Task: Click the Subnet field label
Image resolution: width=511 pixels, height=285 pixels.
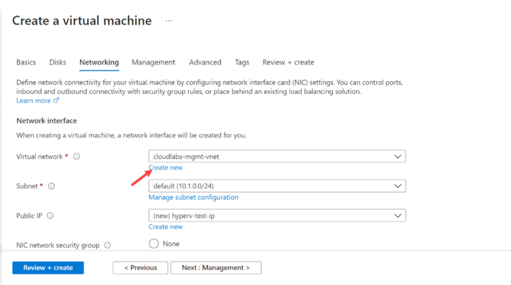Action: [x=27, y=186]
